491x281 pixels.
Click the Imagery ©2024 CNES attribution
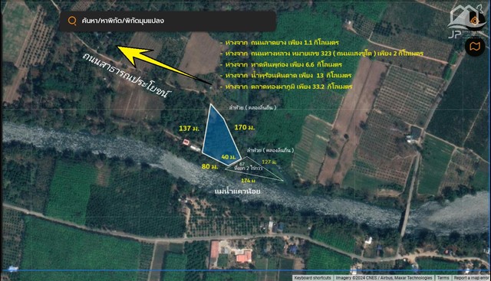(x=384, y=278)
